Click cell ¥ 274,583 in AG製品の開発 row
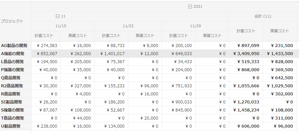This screenshot has height=133, width=299. click(46, 46)
